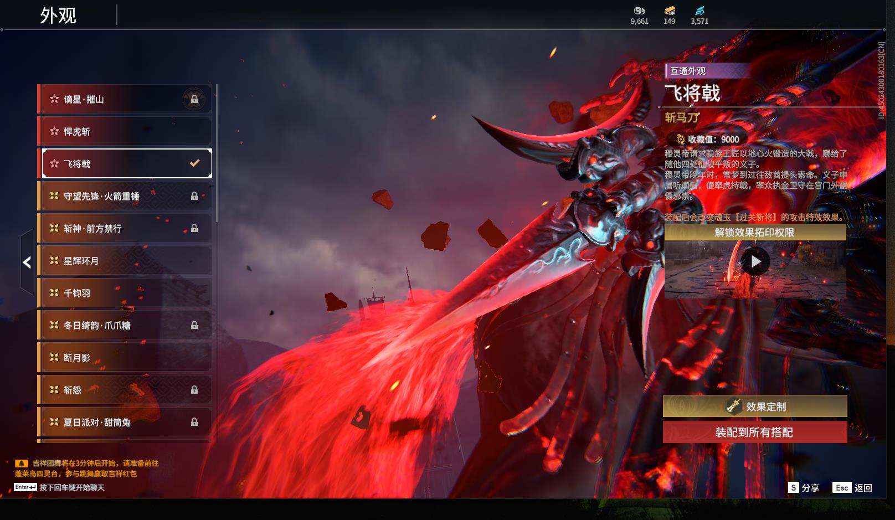Select the 星辉环月 skin entry
This screenshot has width=895, height=520.
[x=125, y=260]
